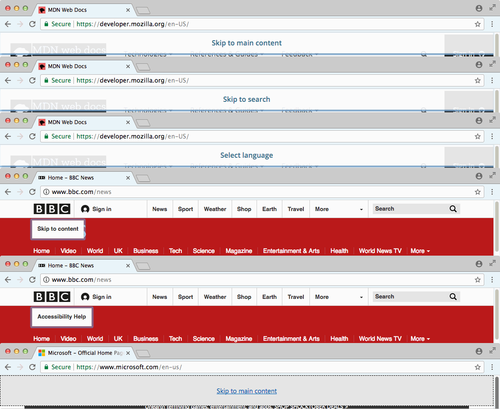Click the "Skip to content" button on BBC
Viewport: 500px width, 409px height.
(58, 229)
